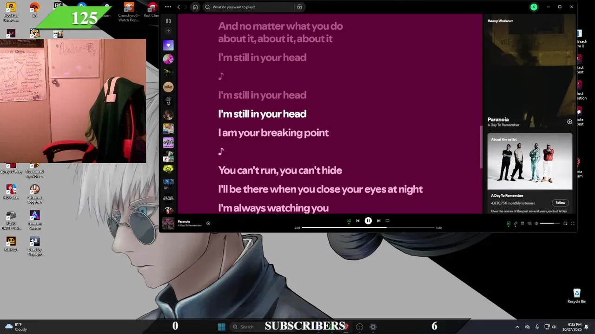
Task: Mute Spotify with the speaker icon
Action: (536, 224)
